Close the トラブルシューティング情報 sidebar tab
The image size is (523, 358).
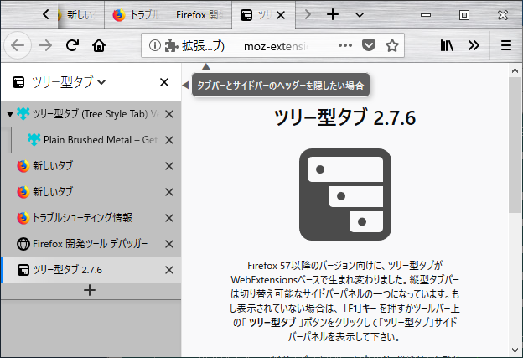coord(169,218)
